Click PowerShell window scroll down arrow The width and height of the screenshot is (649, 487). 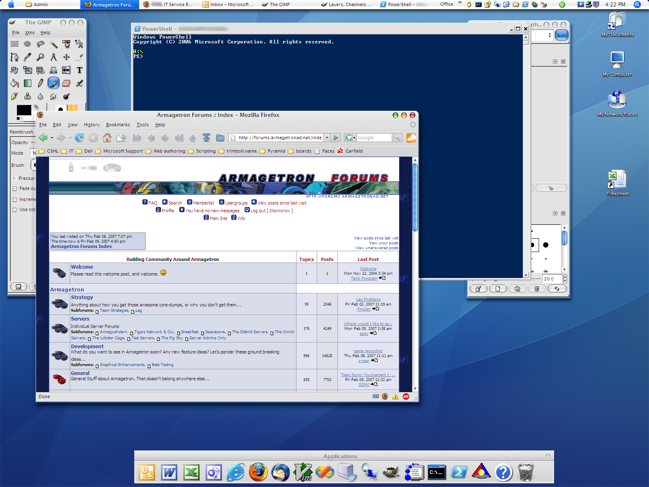[x=526, y=275]
